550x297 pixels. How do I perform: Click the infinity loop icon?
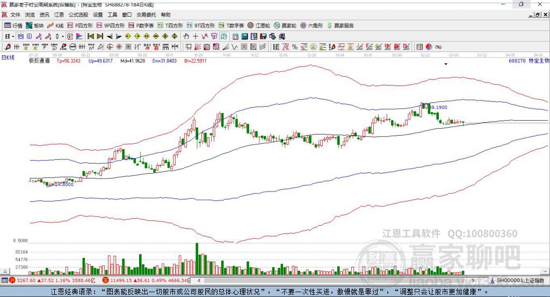pyautogui.click(x=438, y=47)
